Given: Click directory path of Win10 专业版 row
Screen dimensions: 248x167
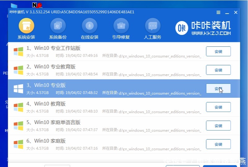Looking at the screenshot, I should click(x=160, y=93).
